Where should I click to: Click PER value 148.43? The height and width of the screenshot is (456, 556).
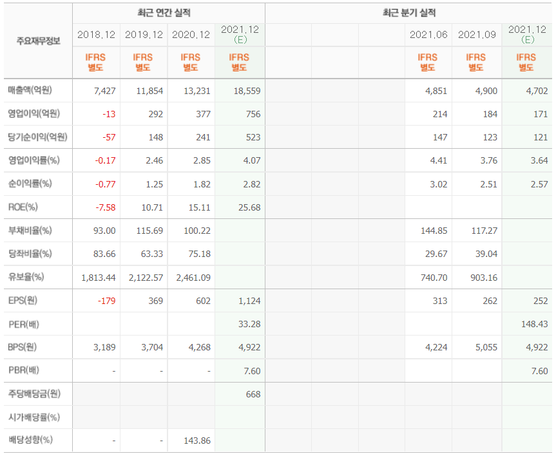pyautogui.click(x=535, y=324)
